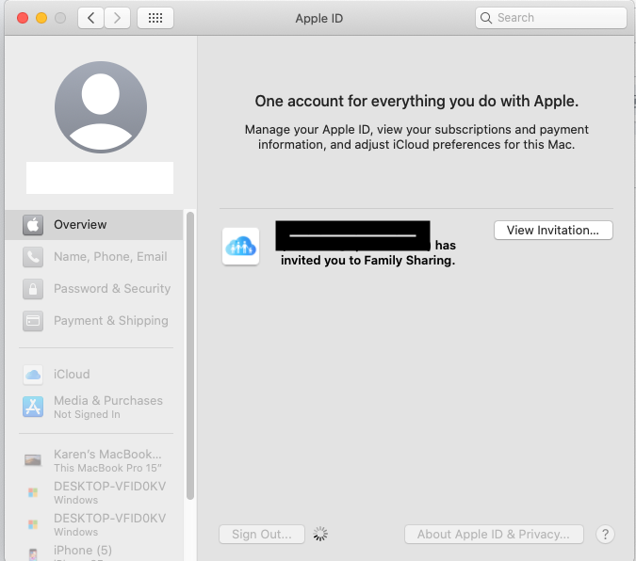Open Media & Purchases section
The image size is (636, 561).
click(x=93, y=407)
